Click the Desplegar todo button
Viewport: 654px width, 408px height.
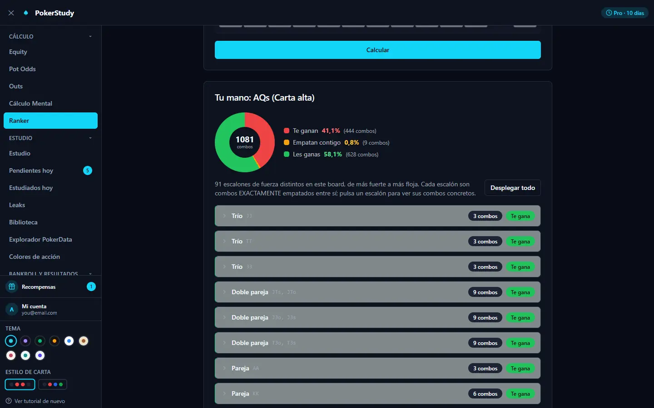tap(512, 188)
